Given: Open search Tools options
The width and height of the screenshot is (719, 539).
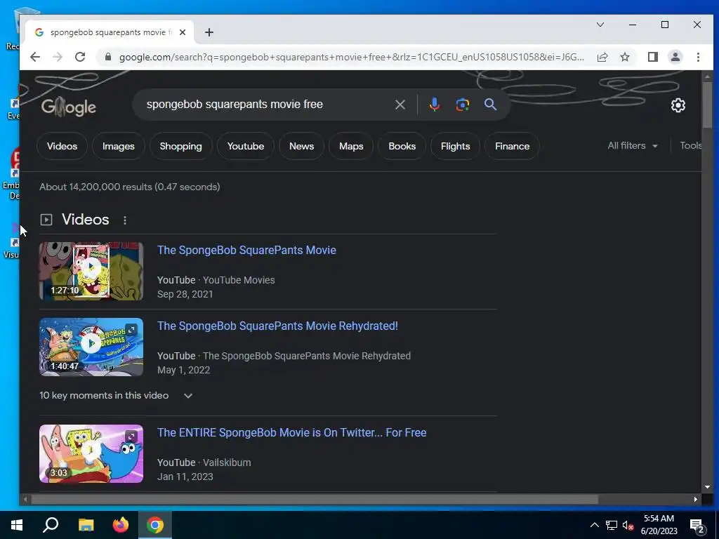Looking at the screenshot, I should click(x=691, y=146).
